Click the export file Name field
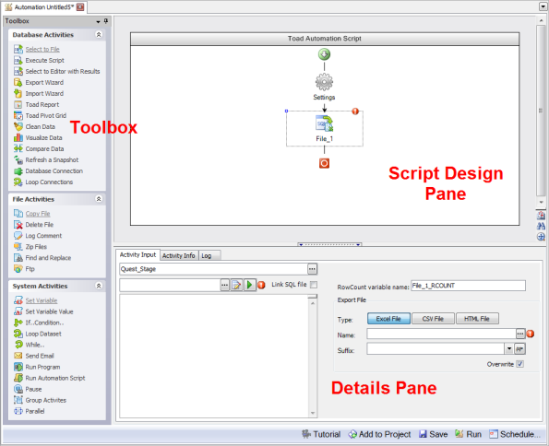The image size is (549, 446). [x=441, y=334]
